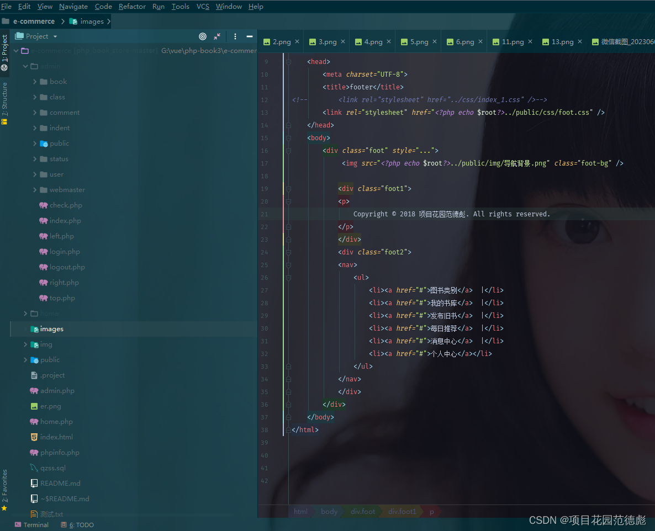The height and width of the screenshot is (531, 655).
Task: Open the Tools menu
Action: click(x=181, y=6)
